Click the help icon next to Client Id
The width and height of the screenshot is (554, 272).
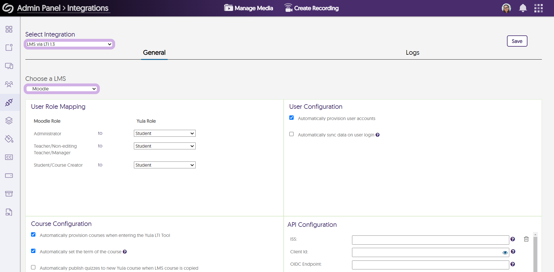(x=513, y=252)
